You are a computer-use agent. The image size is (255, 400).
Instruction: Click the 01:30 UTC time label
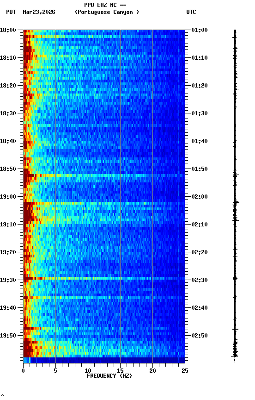[x=200, y=113]
